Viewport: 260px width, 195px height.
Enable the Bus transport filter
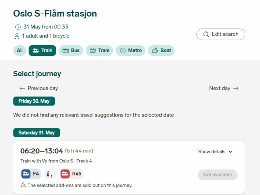tap(71, 50)
